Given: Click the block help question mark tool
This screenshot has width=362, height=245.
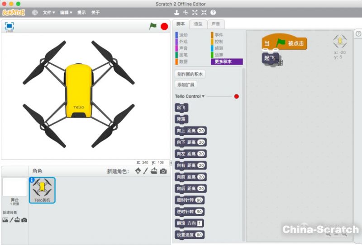Looking at the screenshot, I should coord(213,13).
